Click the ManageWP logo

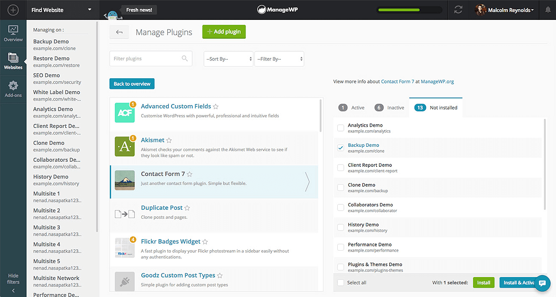click(x=278, y=10)
